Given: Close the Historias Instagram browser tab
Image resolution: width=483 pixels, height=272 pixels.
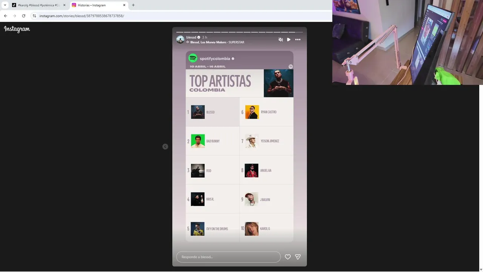Looking at the screenshot, I should coord(124,5).
